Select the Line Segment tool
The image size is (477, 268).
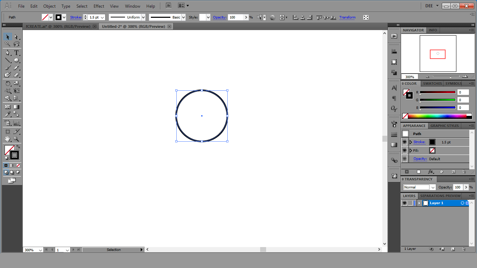point(8,60)
